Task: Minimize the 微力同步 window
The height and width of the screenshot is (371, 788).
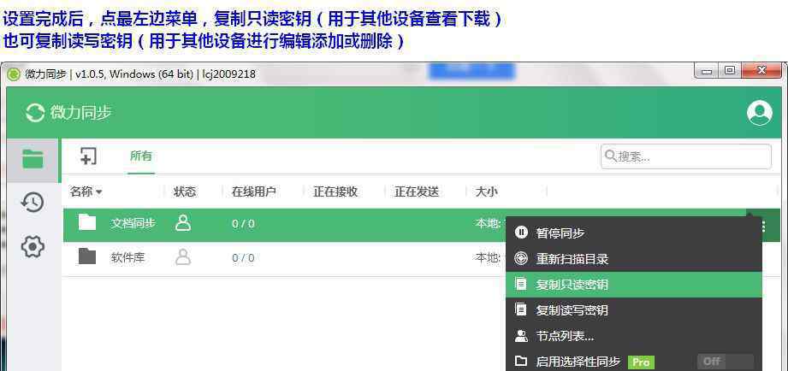Action: click(707, 70)
